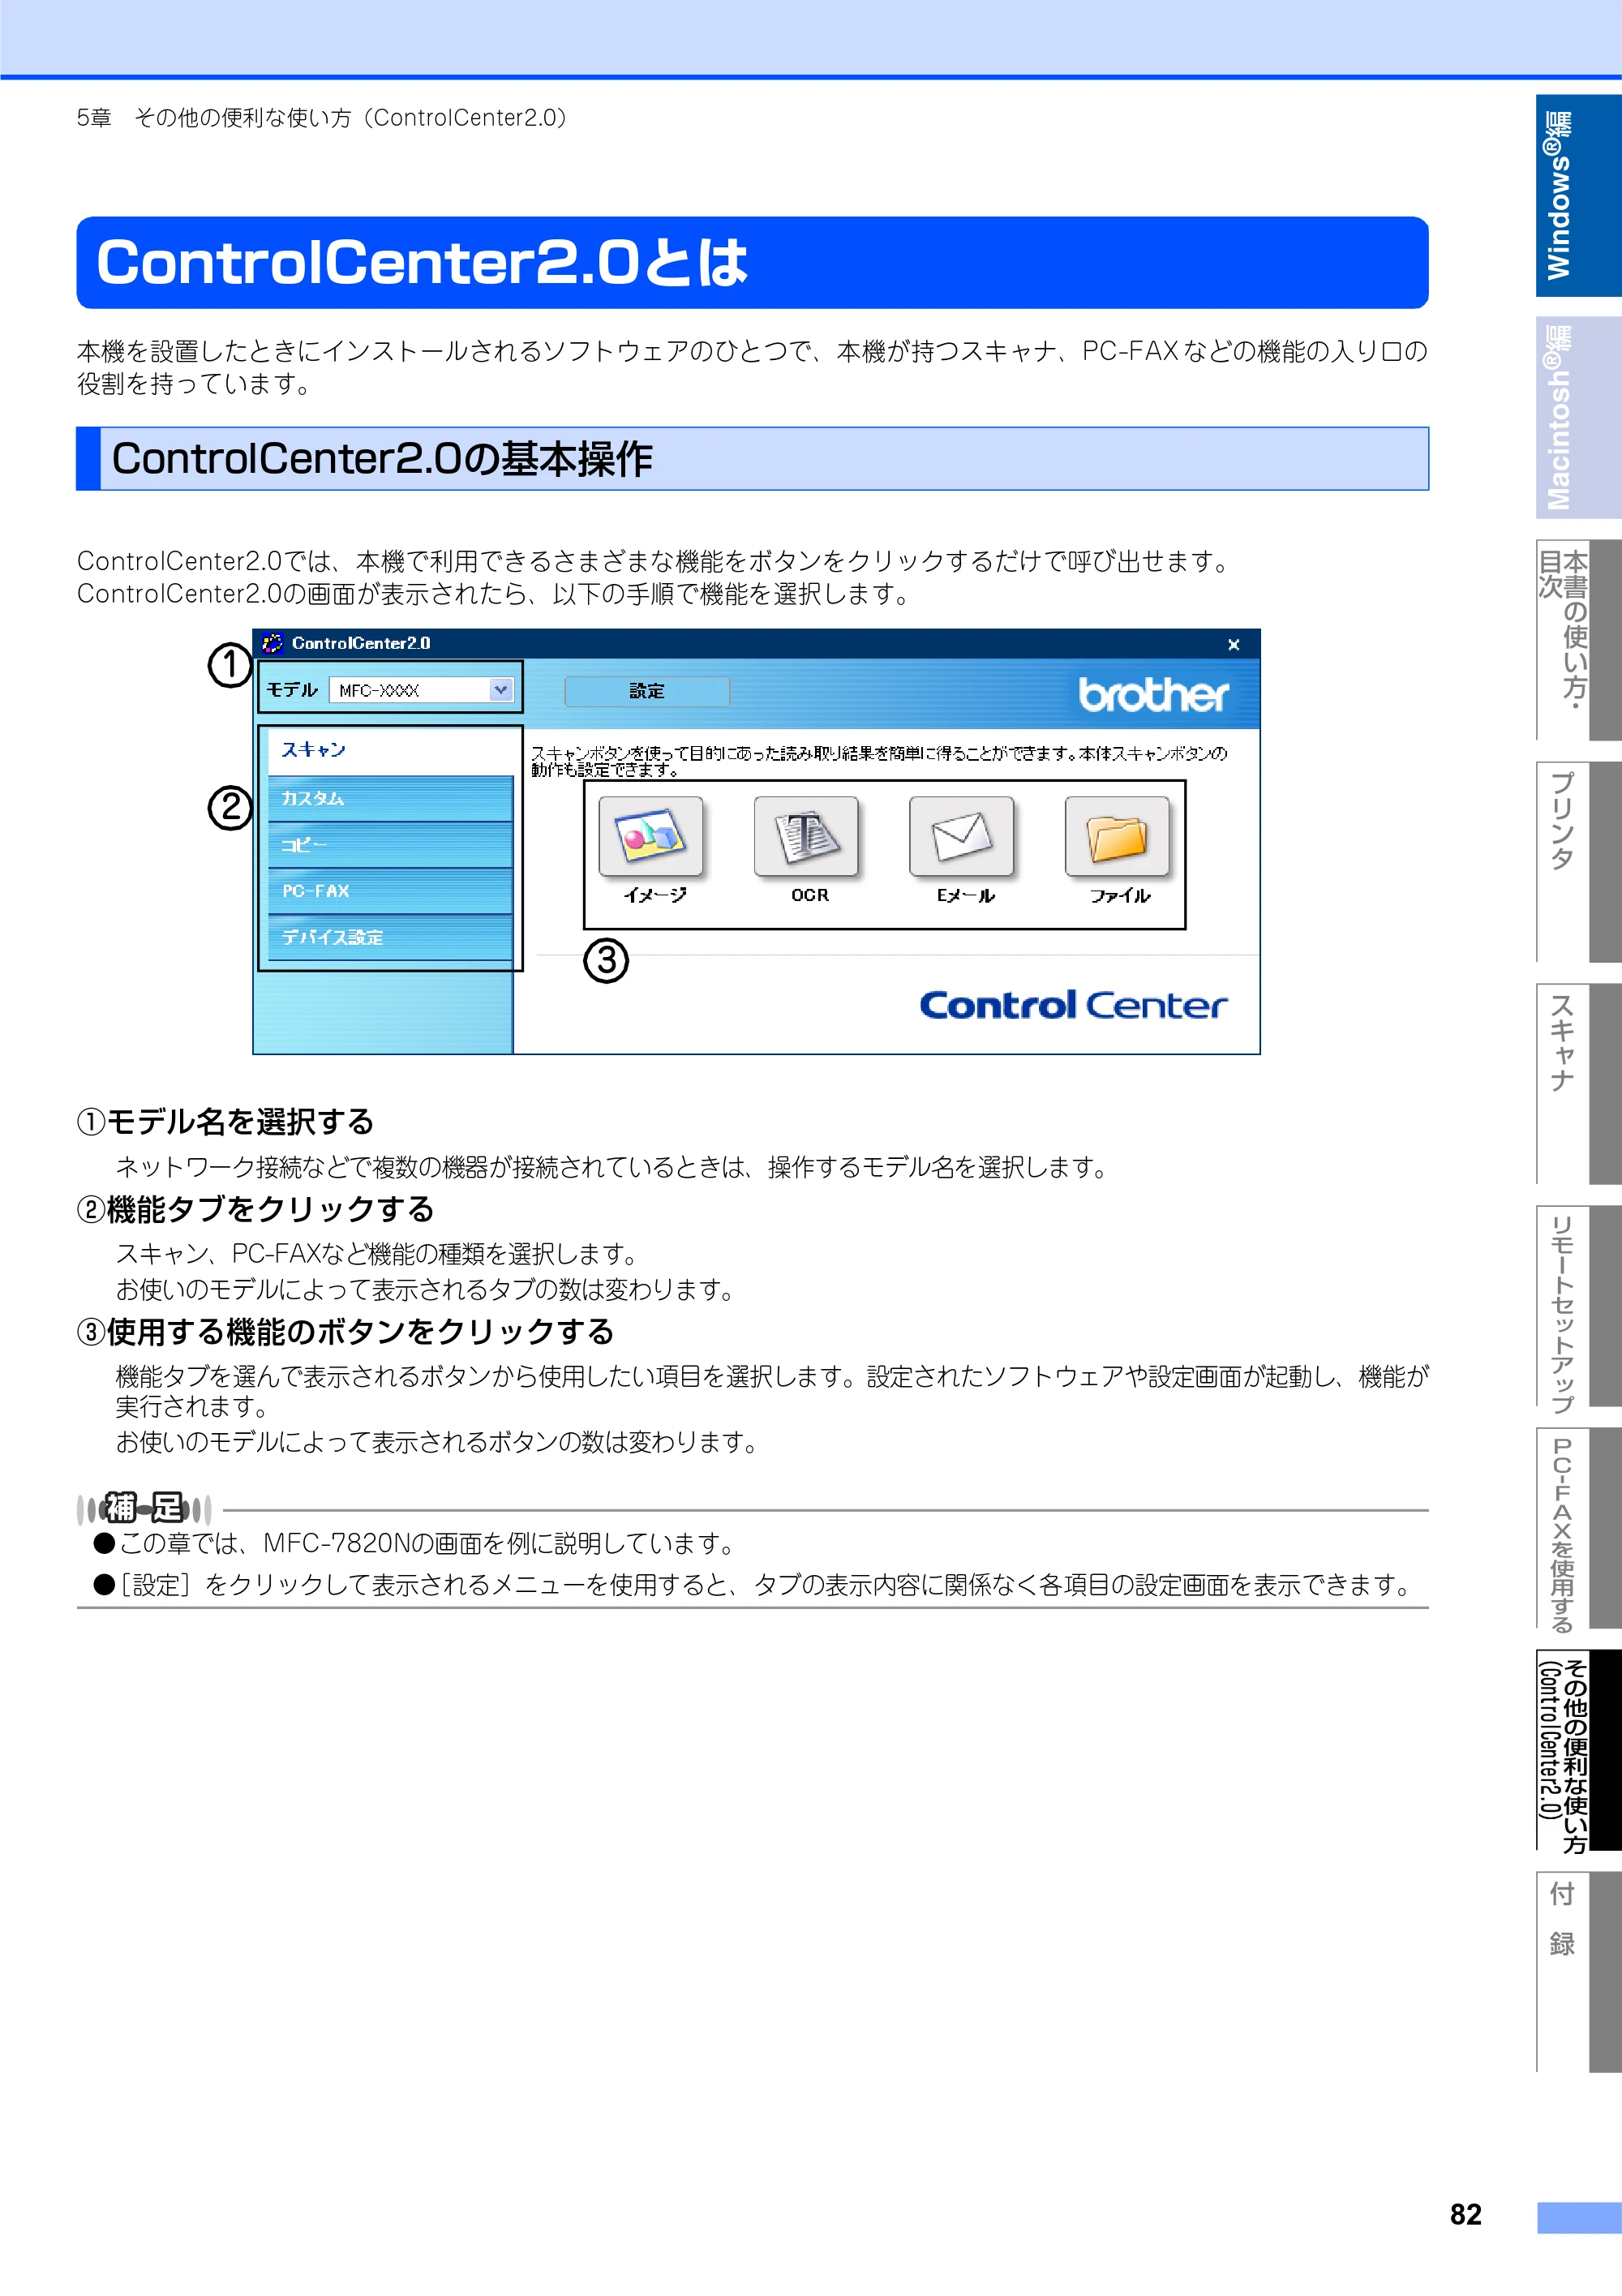Select the PC-FAX tab in ControlCenter

pyautogui.click(x=390, y=891)
